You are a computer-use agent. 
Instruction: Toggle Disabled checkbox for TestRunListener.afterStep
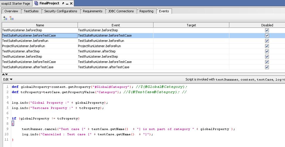click(267, 51)
